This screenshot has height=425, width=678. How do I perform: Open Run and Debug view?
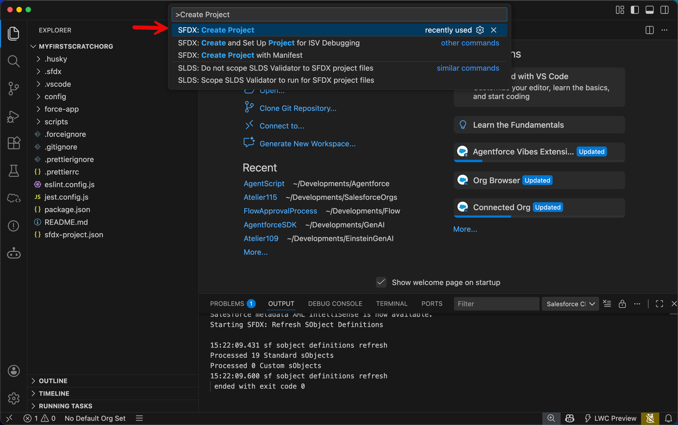[x=13, y=116]
